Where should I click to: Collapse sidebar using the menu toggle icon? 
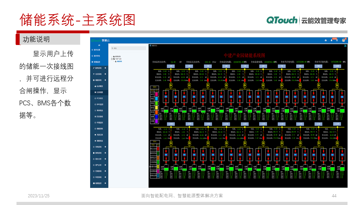click(x=99, y=45)
